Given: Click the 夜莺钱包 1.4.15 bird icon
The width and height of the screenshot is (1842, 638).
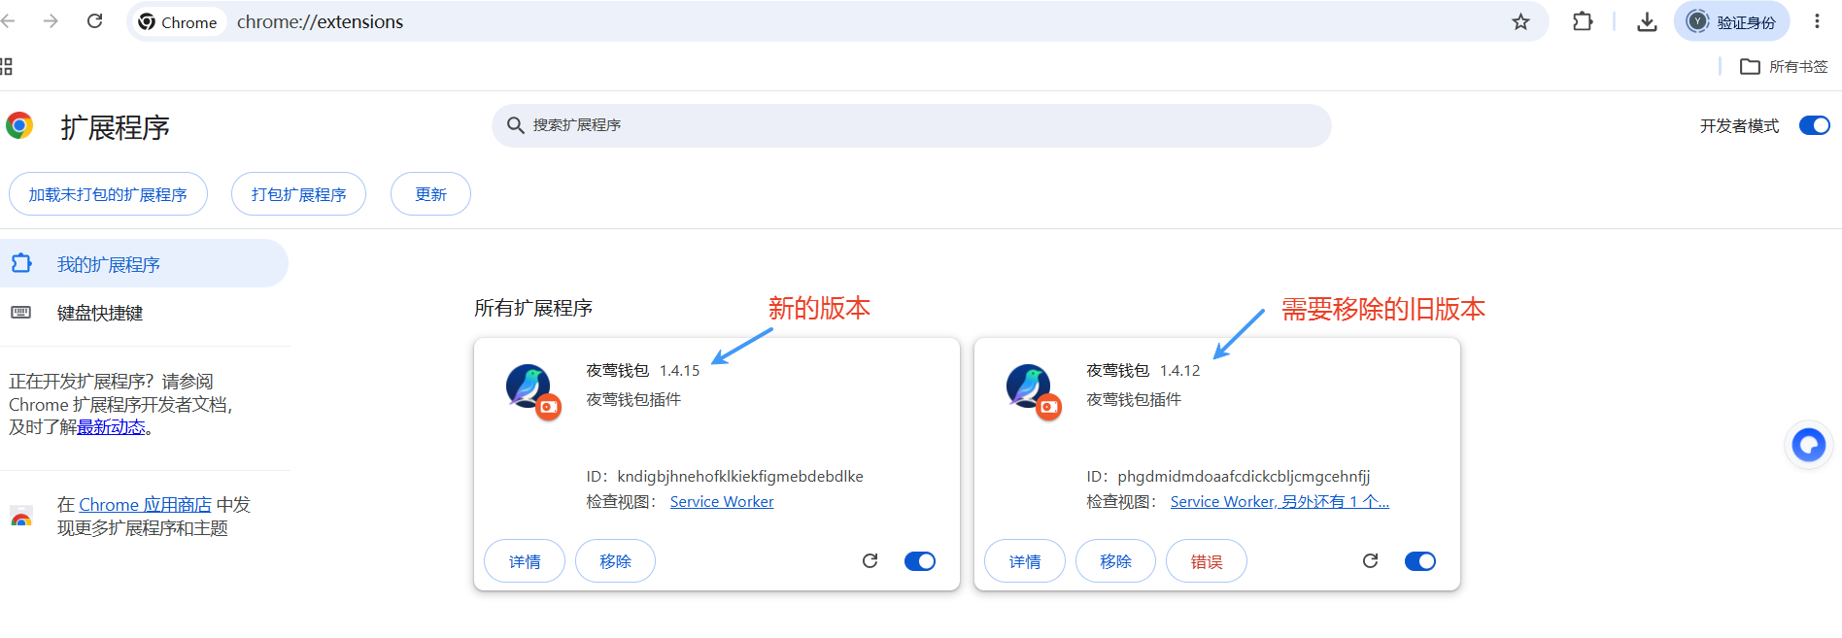Looking at the screenshot, I should coord(529,386).
